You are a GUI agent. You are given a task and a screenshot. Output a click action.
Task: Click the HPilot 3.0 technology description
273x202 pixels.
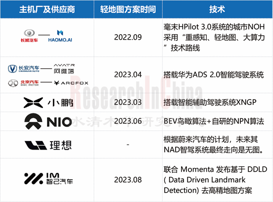click(214, 37)
